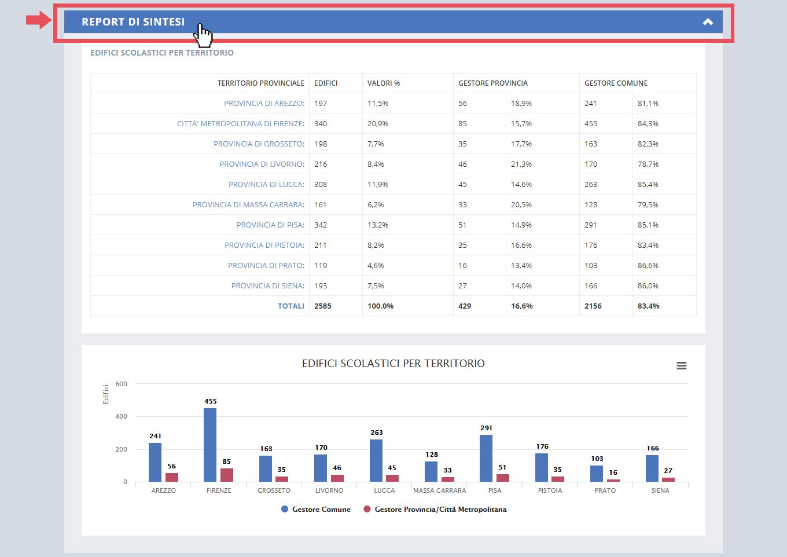The height and width of the screenshot is (557, 787).
Task: Open Provincia di Massa Carrara link
Action: (x=248, y=205)
